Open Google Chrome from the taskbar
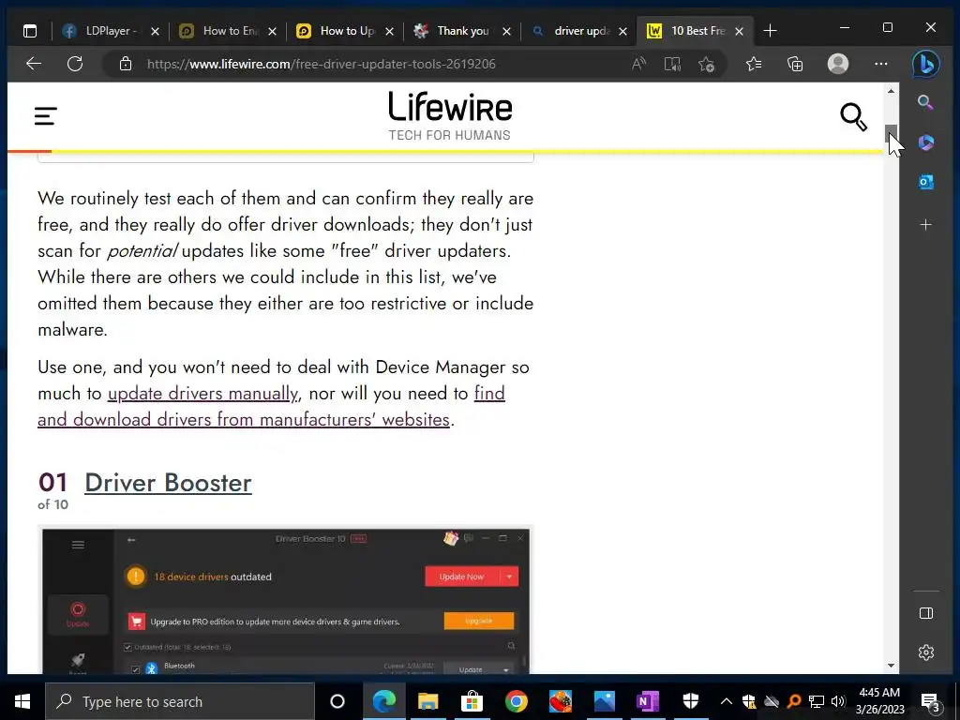Viewport: 960px width, 720px height. tap(517, 701)
